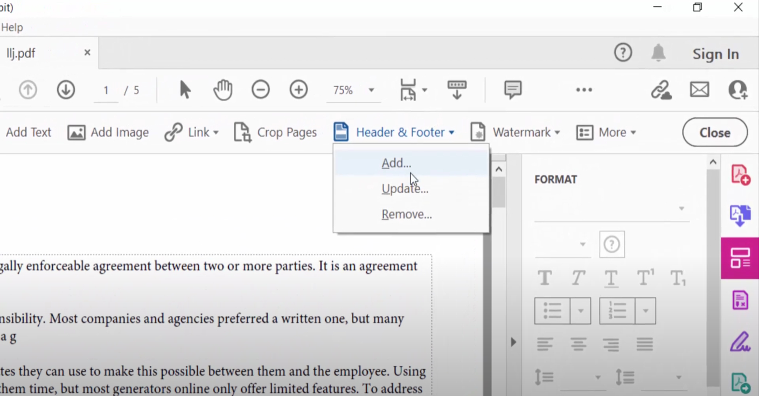The image size is (759, 396).
Task: Open the 75% zoom level dropdown
Action: [x=353, y=90]
